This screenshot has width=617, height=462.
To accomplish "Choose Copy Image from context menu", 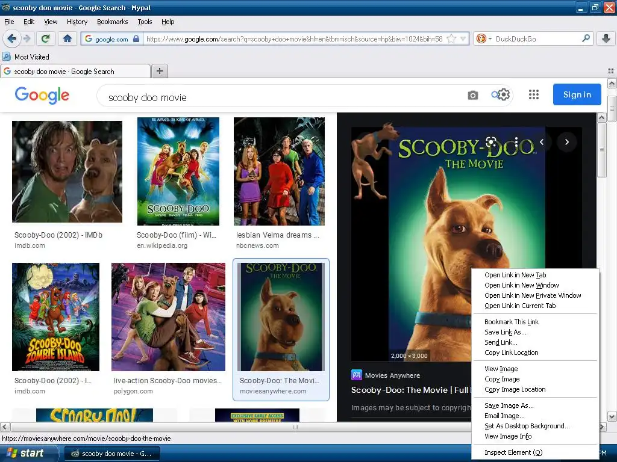I will pos(502,379).
